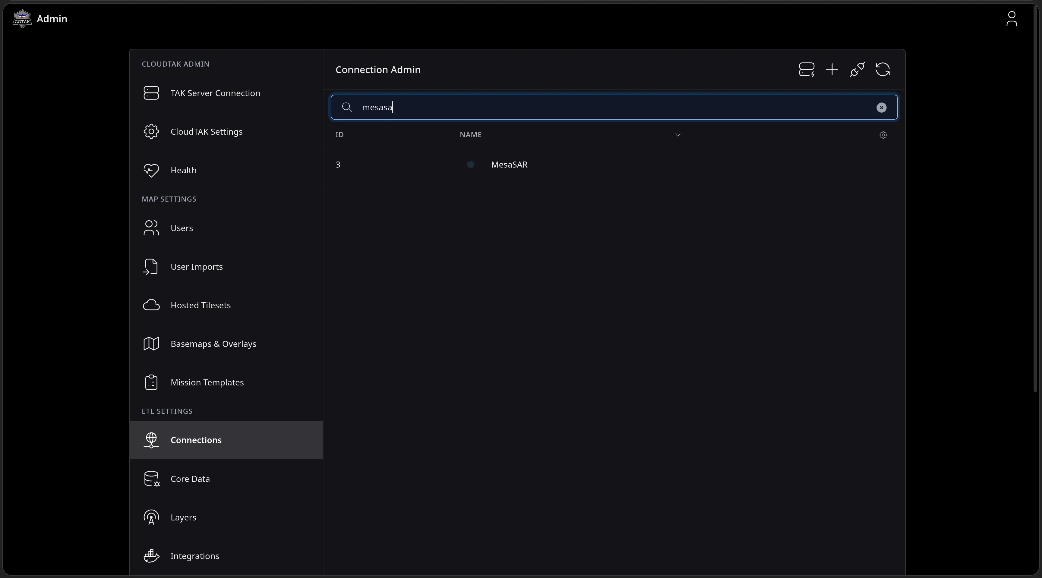The width and height of the screenshot is (1042, 578).
Task: Click the Admin title text
Action: [52, 19]
